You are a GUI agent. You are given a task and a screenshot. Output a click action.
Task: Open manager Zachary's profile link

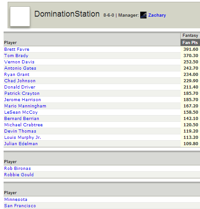click(x=157, y=15)
